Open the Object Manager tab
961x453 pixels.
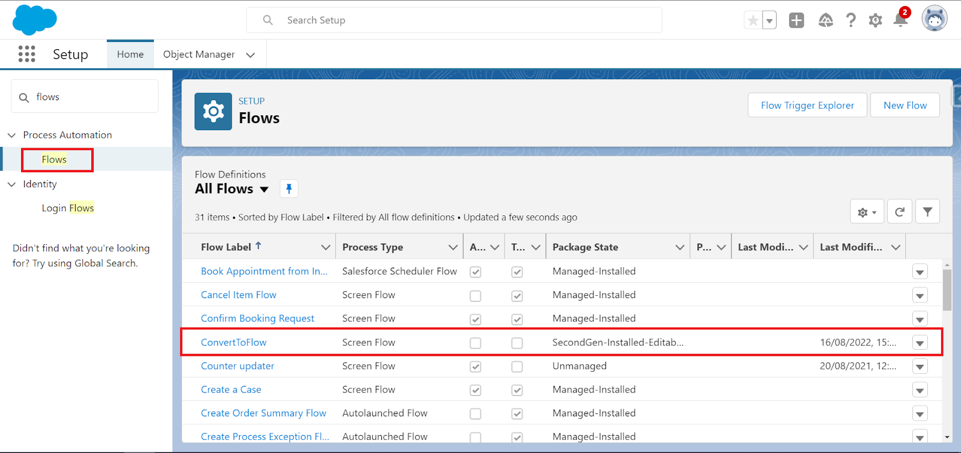[x=199, y=54]
